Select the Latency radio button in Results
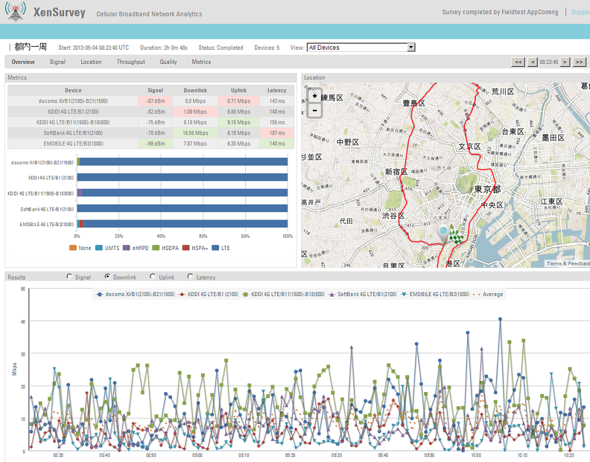This screenshot has height=462, width=590. click(x=190, y=276)
